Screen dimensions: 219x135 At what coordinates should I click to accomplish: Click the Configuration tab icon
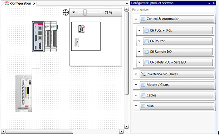(7, 4)
